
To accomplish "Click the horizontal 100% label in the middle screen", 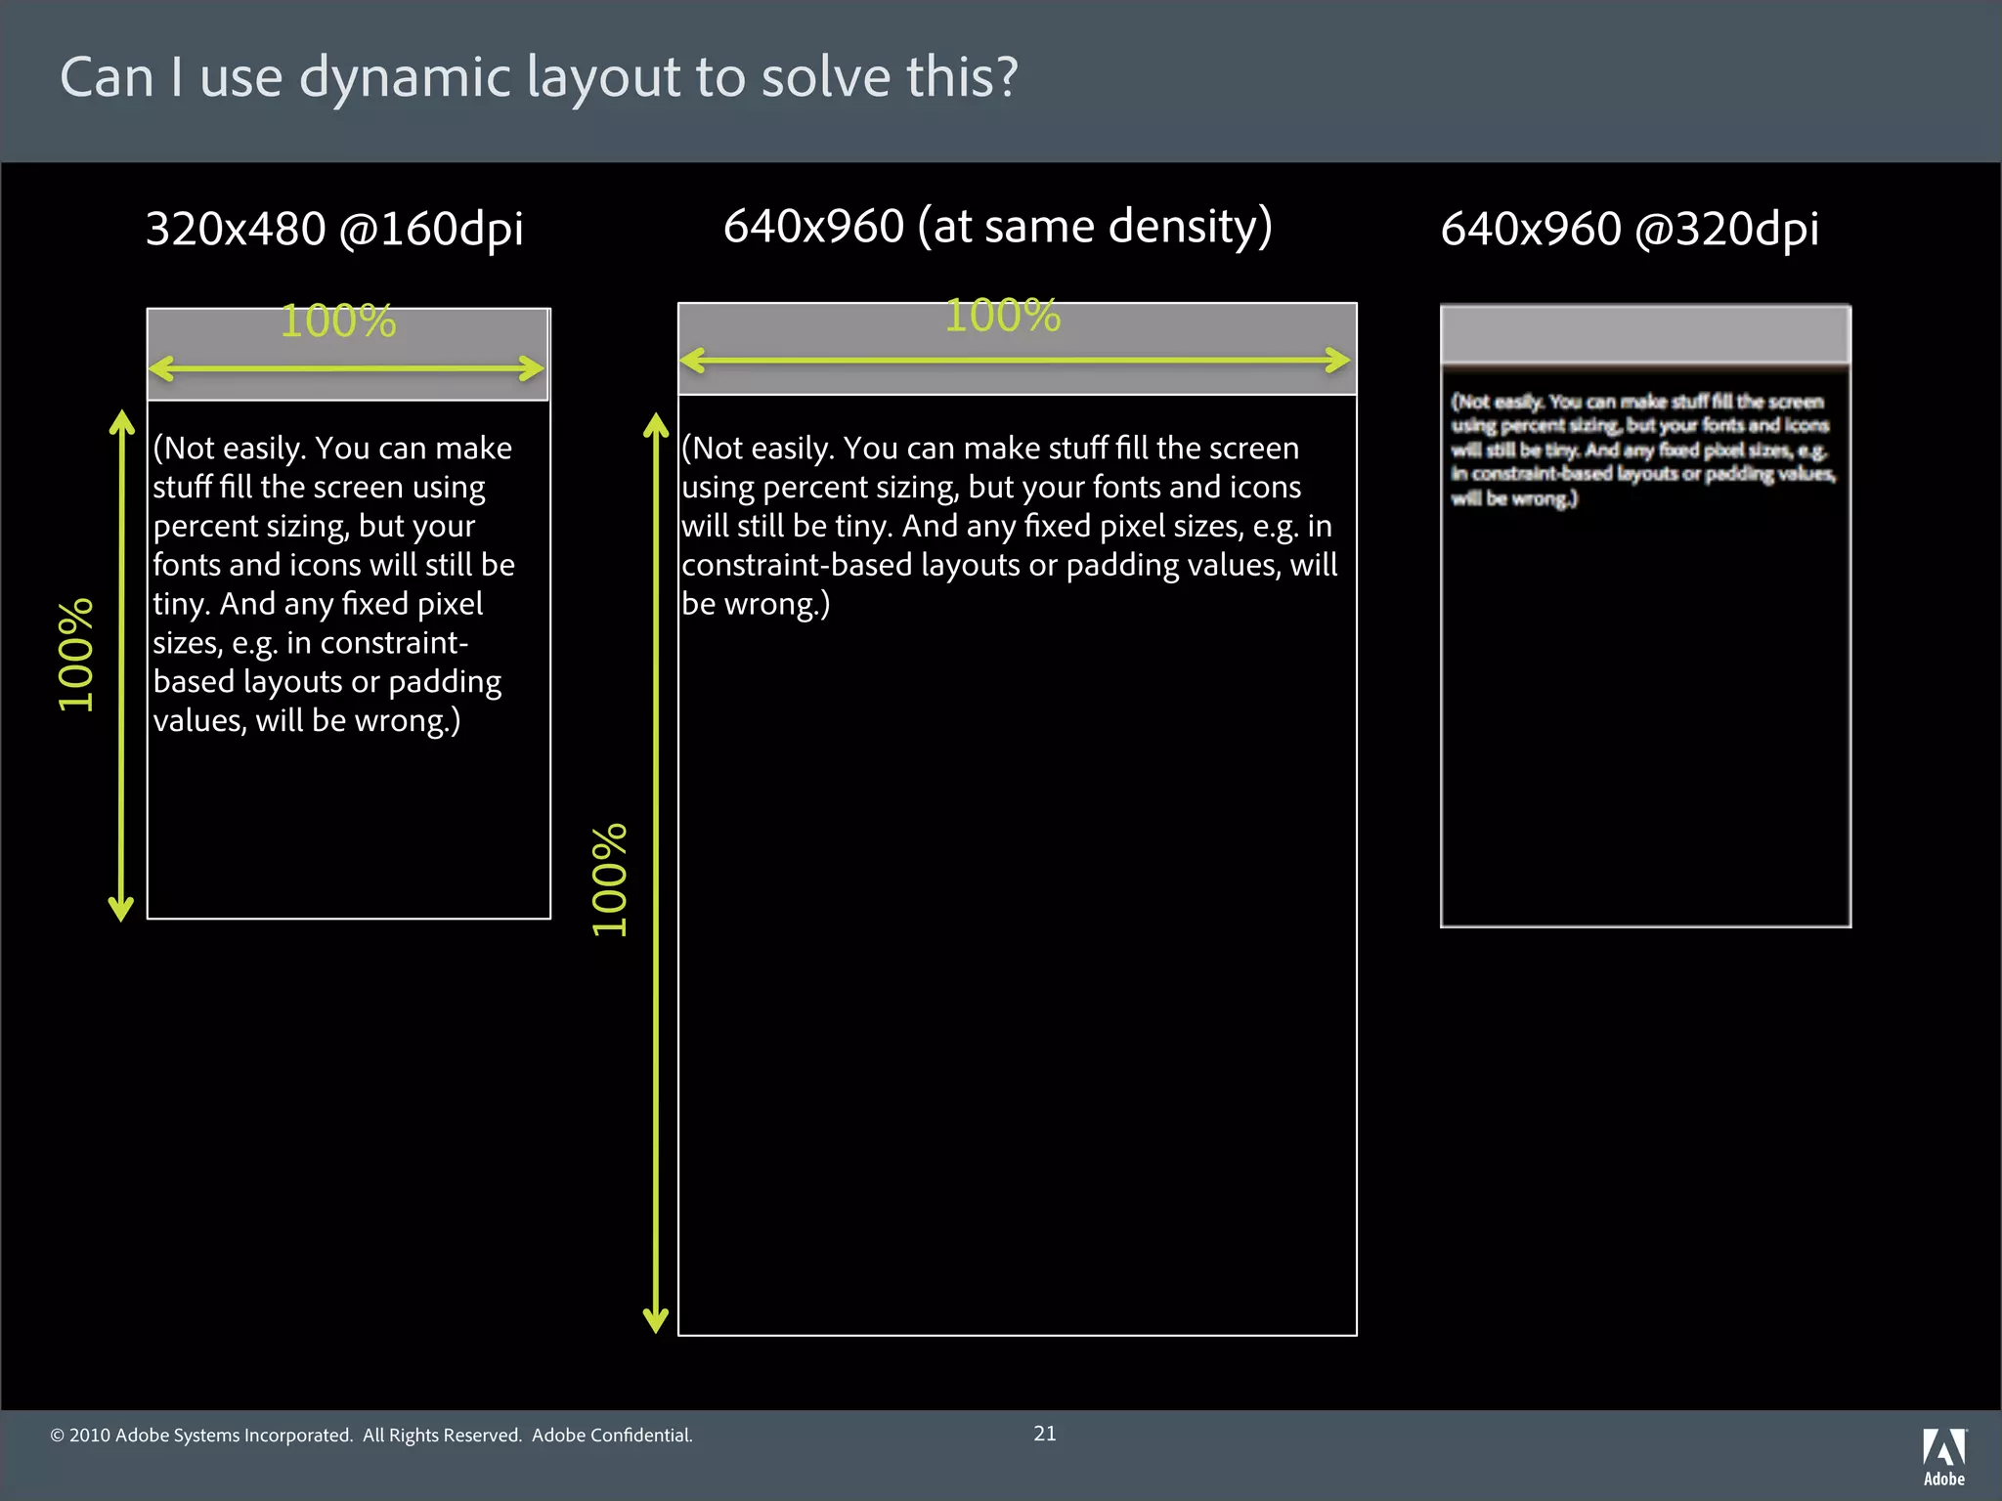I will tap(1002, 316).
